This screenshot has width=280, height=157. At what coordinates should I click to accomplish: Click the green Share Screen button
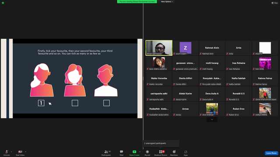click(x=134, y=153)
